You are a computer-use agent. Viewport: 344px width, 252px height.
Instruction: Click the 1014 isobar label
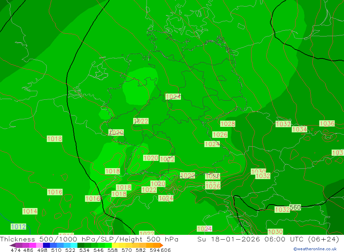click(30, 211)
